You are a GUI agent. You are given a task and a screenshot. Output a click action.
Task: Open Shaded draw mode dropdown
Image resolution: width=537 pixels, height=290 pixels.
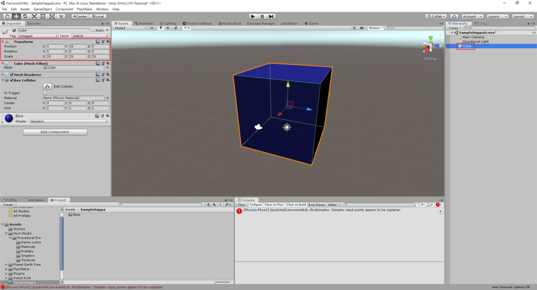[130, 28]
